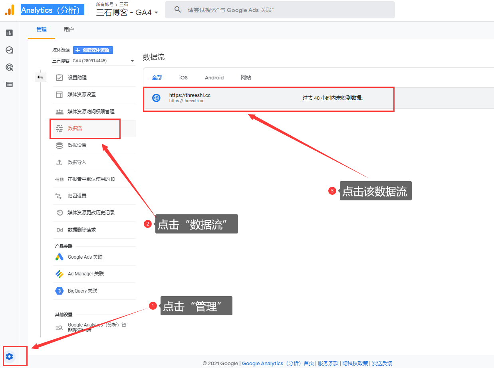Screen dimensions: 494x368
Task: Click the 服务条款 footer link
Action: click(x=328, y=363)
